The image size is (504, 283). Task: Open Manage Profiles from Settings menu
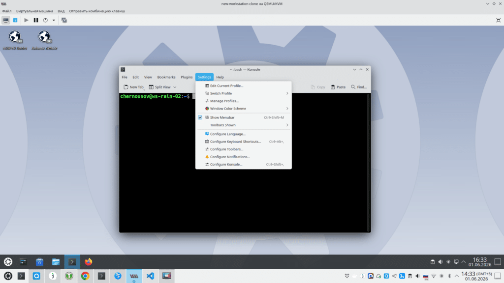[x=243, y=101]
